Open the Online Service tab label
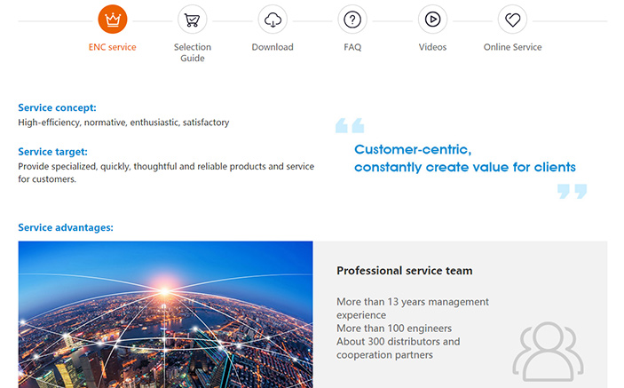 (x=512, y=47)
